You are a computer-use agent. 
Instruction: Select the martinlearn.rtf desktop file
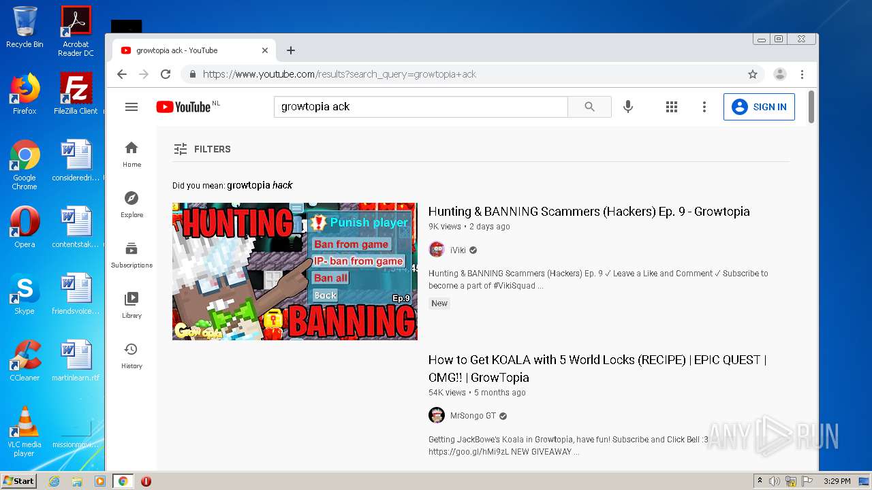pos(76,361)
